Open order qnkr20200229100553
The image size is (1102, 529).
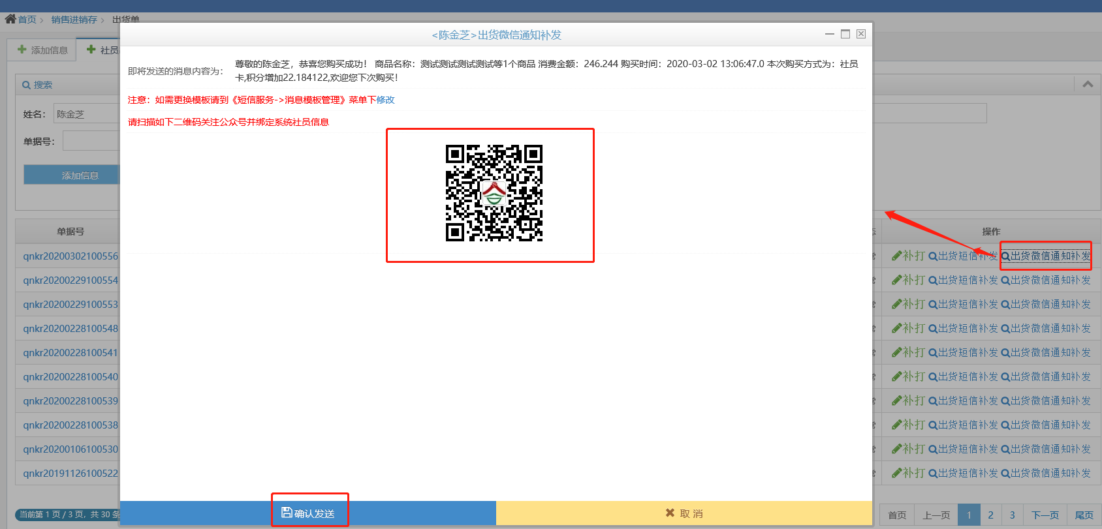(x=71, y=305)
